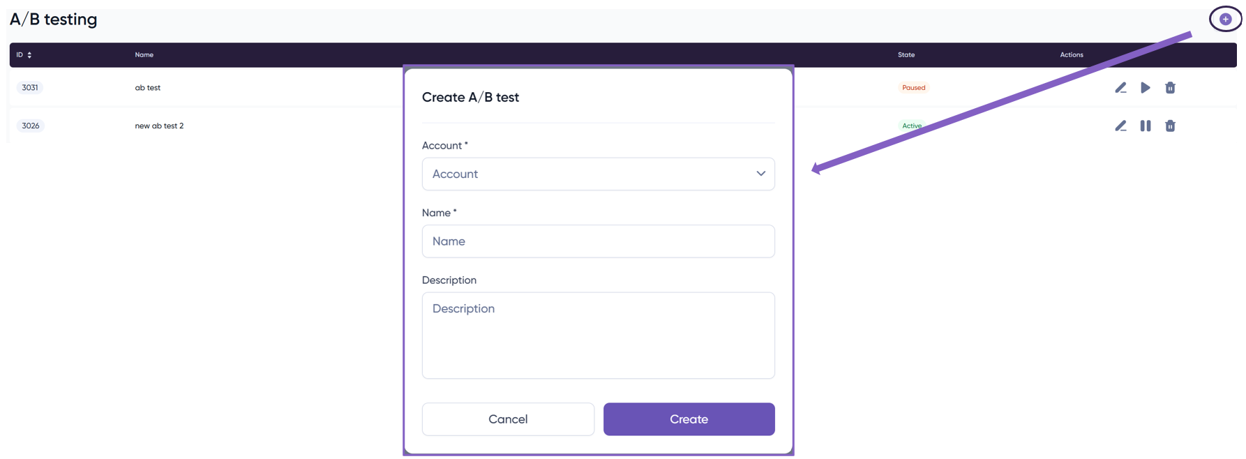Click the Account dropdown chevron arrow

[x=760, y=174]
